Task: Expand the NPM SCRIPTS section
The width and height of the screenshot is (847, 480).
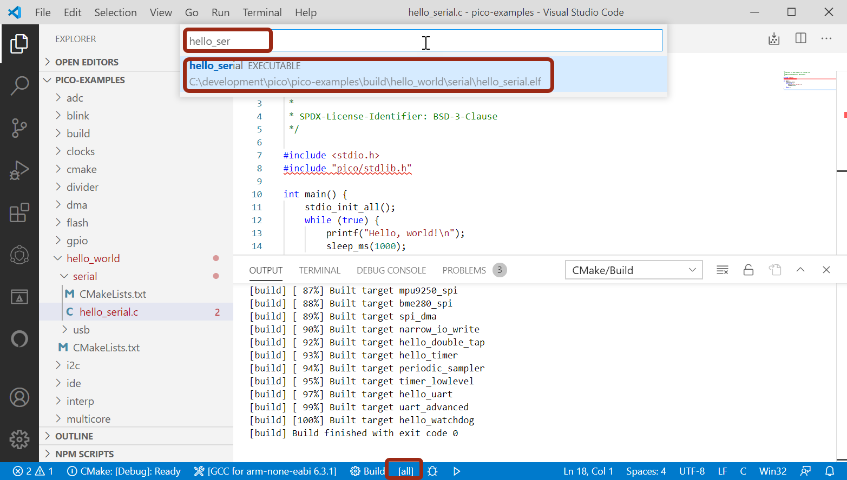Action: click(x=136, y=454)
